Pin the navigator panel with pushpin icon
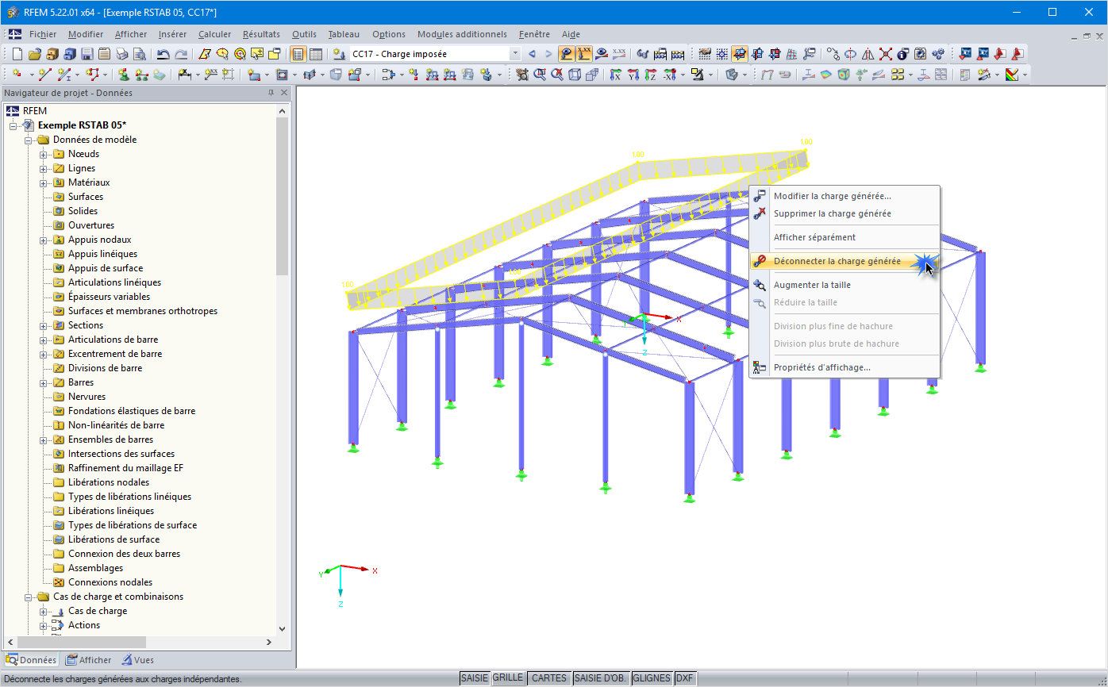The height and width of the screenshot is (687, 1108). (x=271, y=93)
